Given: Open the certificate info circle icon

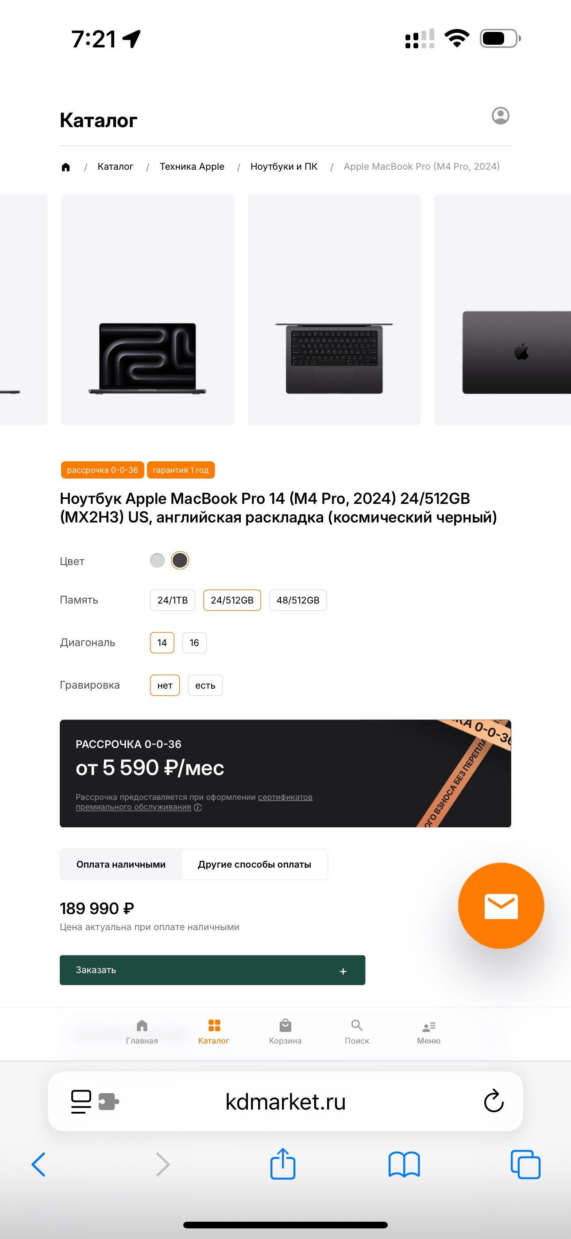Looking at the screenshot, I should 197,807.
